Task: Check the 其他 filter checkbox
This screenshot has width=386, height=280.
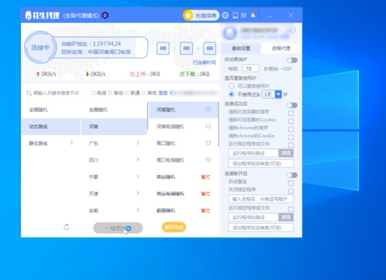Action: point(144,93)
